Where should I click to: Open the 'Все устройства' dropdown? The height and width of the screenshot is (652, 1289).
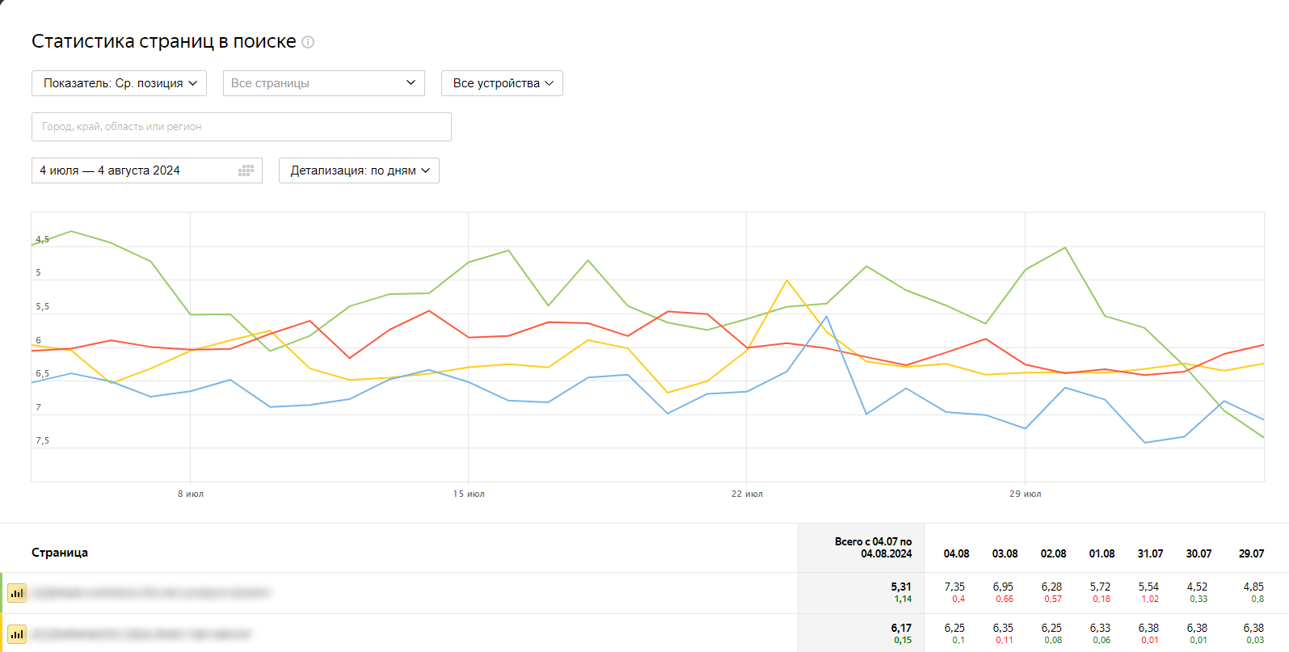pos(502,83)
